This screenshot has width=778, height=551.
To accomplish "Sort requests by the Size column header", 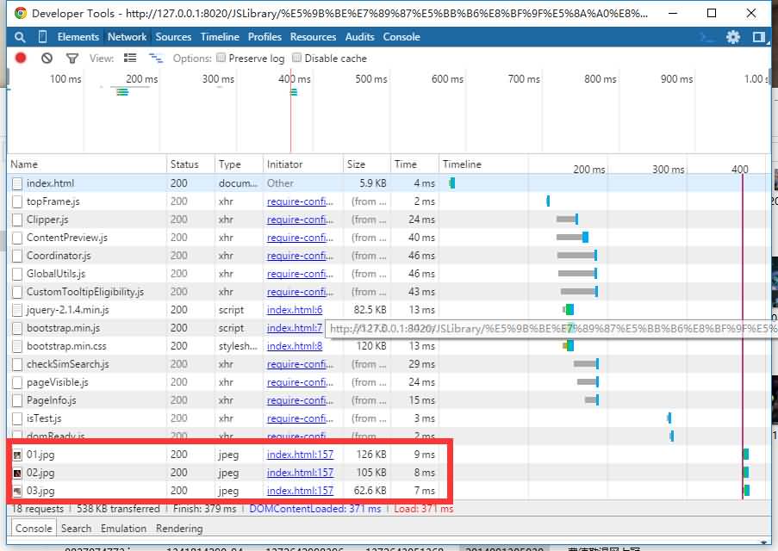I will [366, 164].
